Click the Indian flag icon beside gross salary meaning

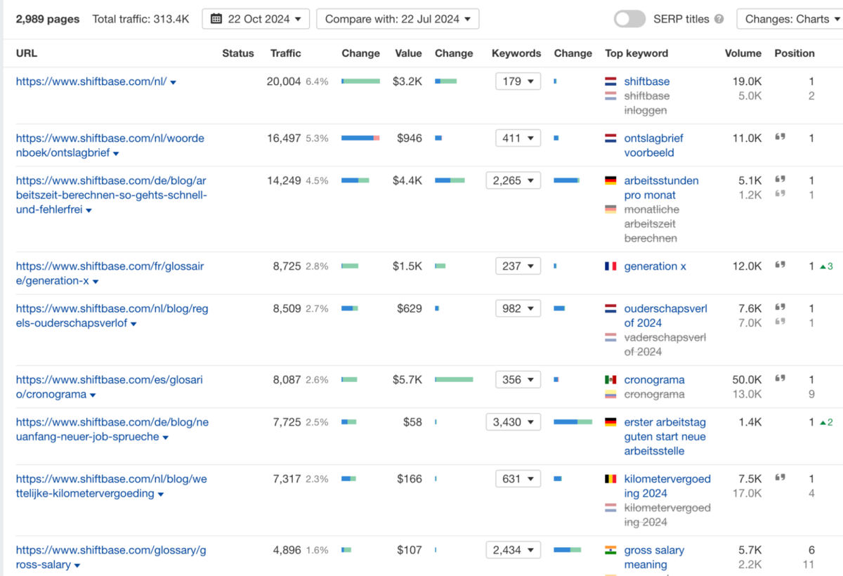(x=610, y=551)
